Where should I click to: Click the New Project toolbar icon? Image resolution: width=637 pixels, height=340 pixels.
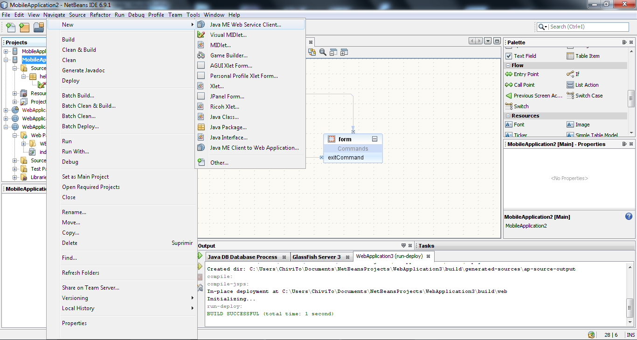(24, 28)
